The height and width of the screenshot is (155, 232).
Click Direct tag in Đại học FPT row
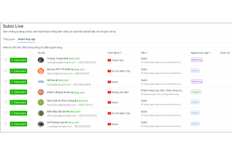point(195,71)
